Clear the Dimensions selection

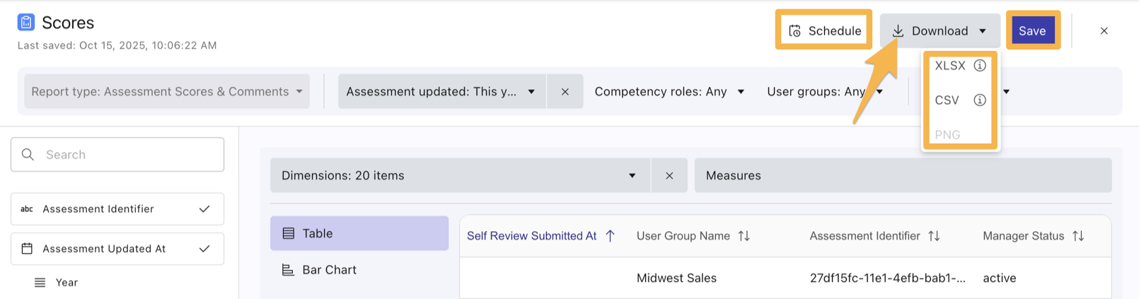(x=669, y=176)
